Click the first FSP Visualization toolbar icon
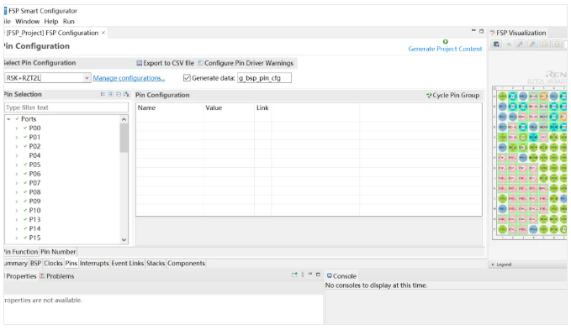571x330 pixels. click(x=496, y=45)
